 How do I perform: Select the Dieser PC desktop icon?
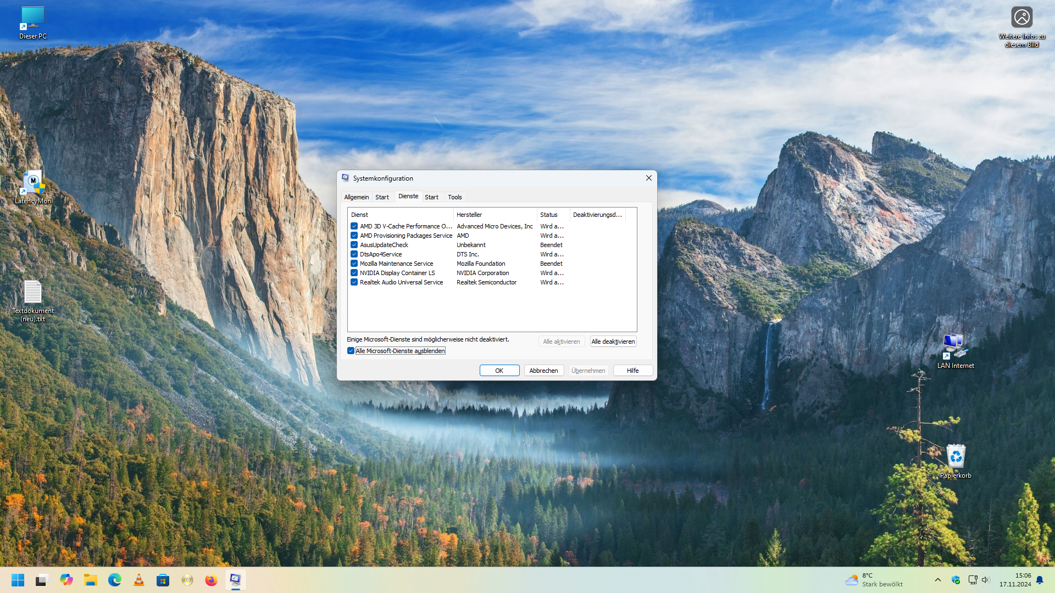[32, 19]
